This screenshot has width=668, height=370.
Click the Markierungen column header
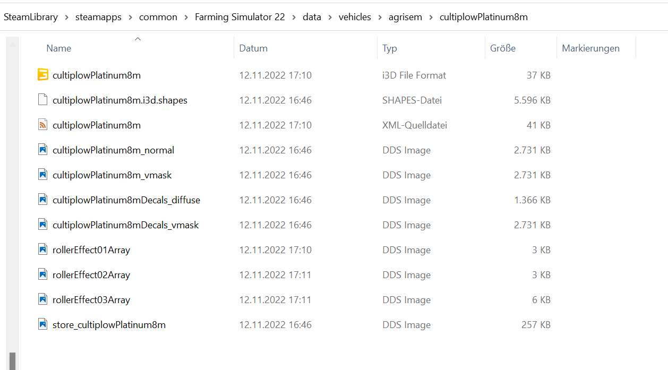[x=590, y=48]
